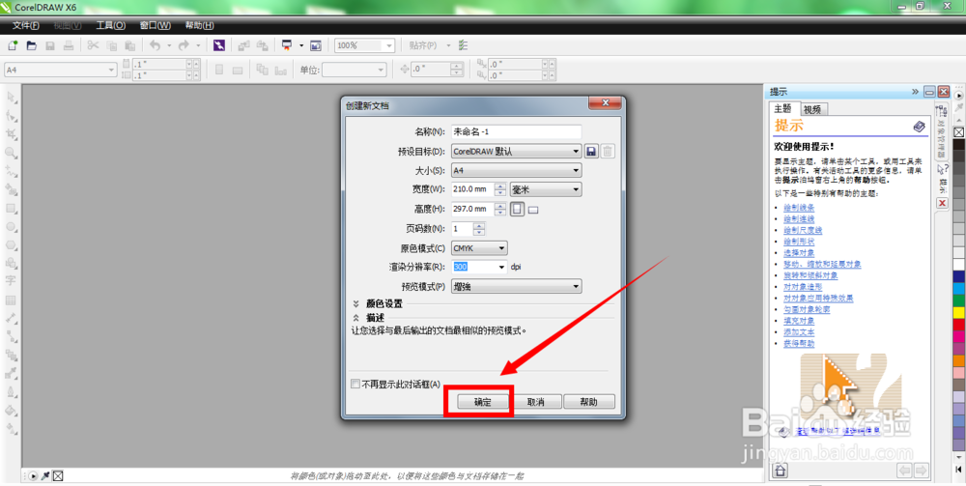
Task: Open the Window menu
Action: [x=155, y=25]
